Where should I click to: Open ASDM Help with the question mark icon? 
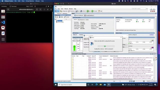100,11
